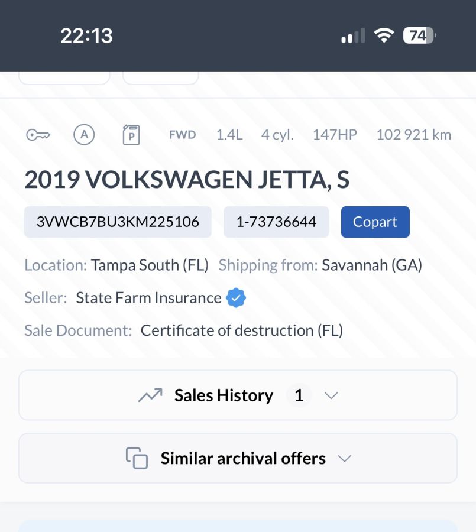Click the lot number 1-73736644 chip
Screen dimensions: 476x532
[x=276, y=222]
